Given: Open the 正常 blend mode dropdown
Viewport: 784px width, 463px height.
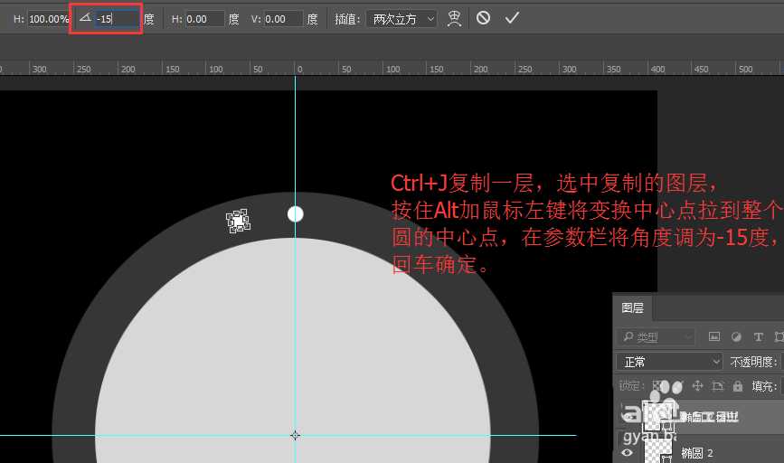Looking at the screenshot, I should coord(669,362).
